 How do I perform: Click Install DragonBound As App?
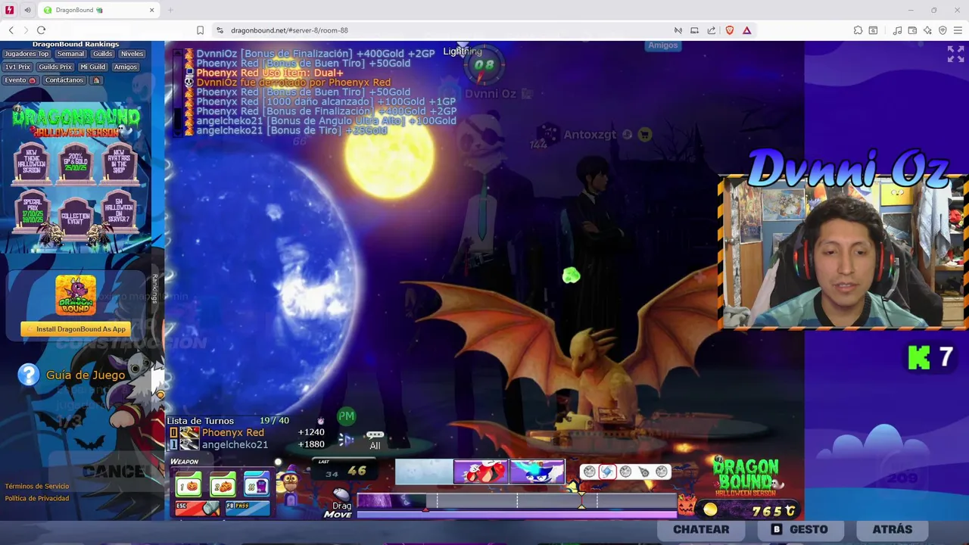click(76, 329)
